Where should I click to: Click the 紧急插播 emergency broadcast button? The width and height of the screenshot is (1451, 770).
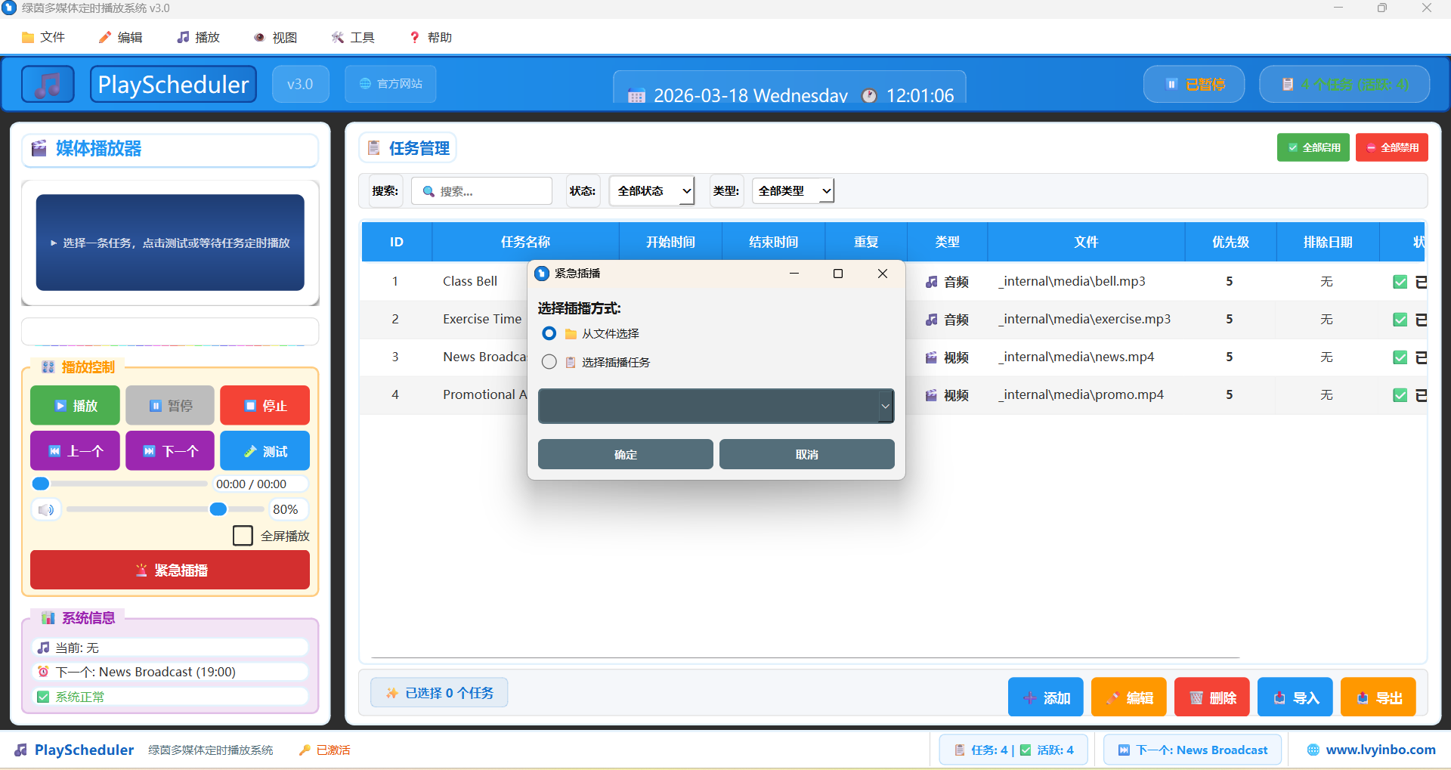coord(169,570)
